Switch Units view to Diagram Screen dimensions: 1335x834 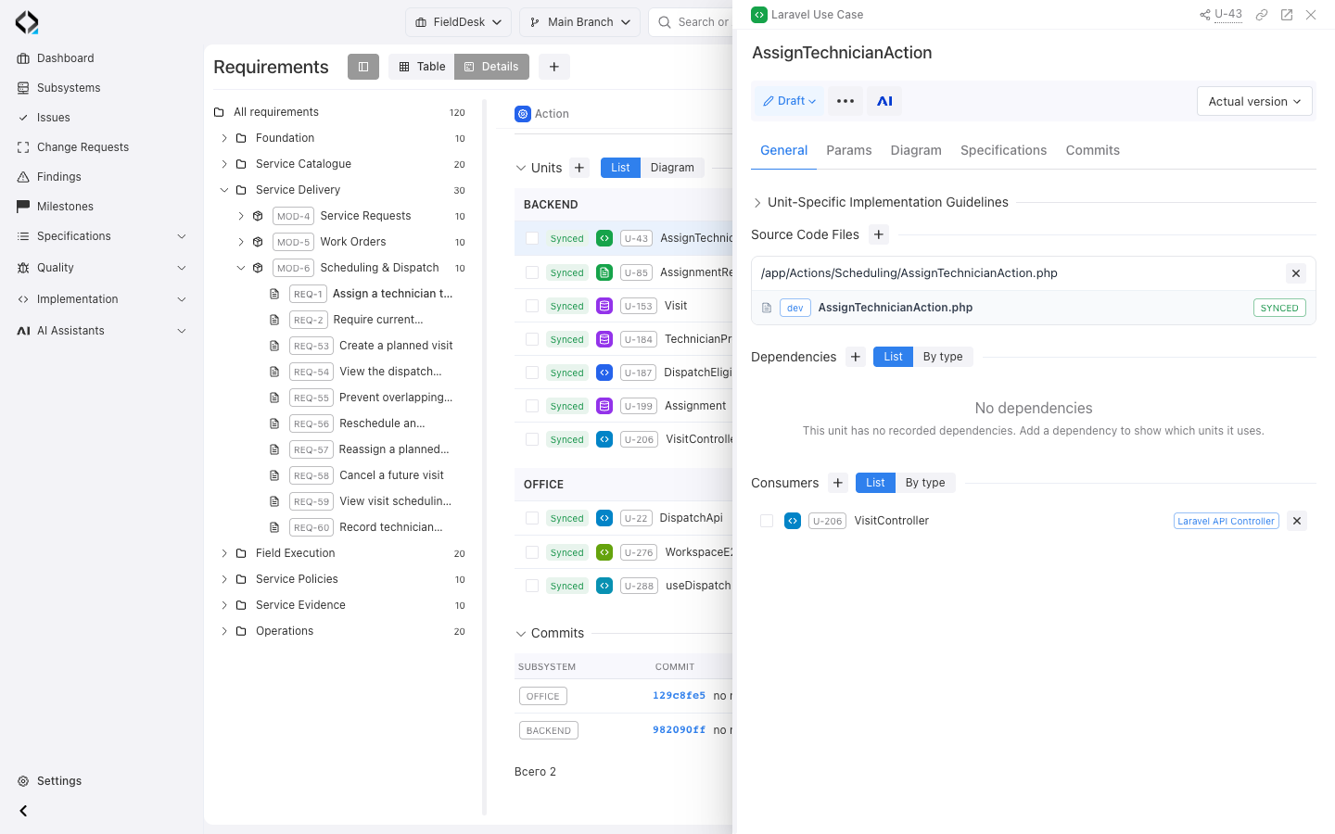[672, 168]
